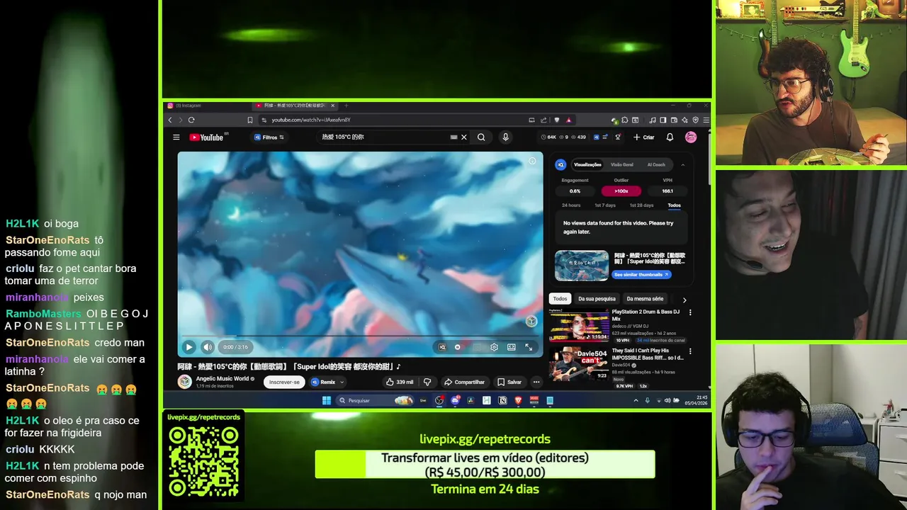Viewport: 907px width, 510px height.
Task: Select the AI Coach tab
Action: point(656,164)
